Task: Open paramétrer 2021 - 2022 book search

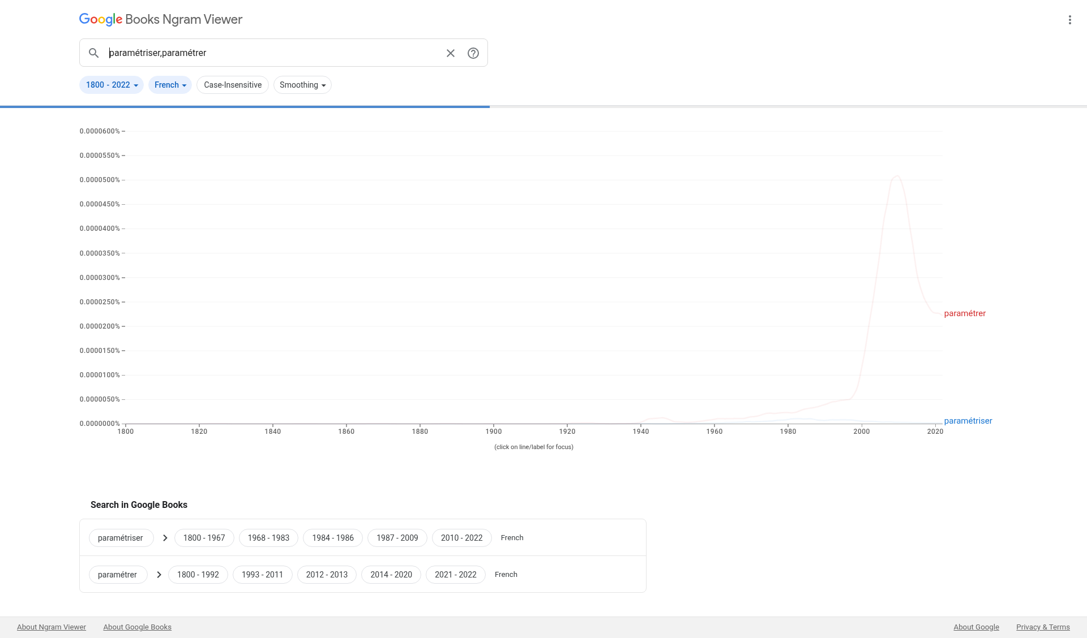Action: point(455,575)
